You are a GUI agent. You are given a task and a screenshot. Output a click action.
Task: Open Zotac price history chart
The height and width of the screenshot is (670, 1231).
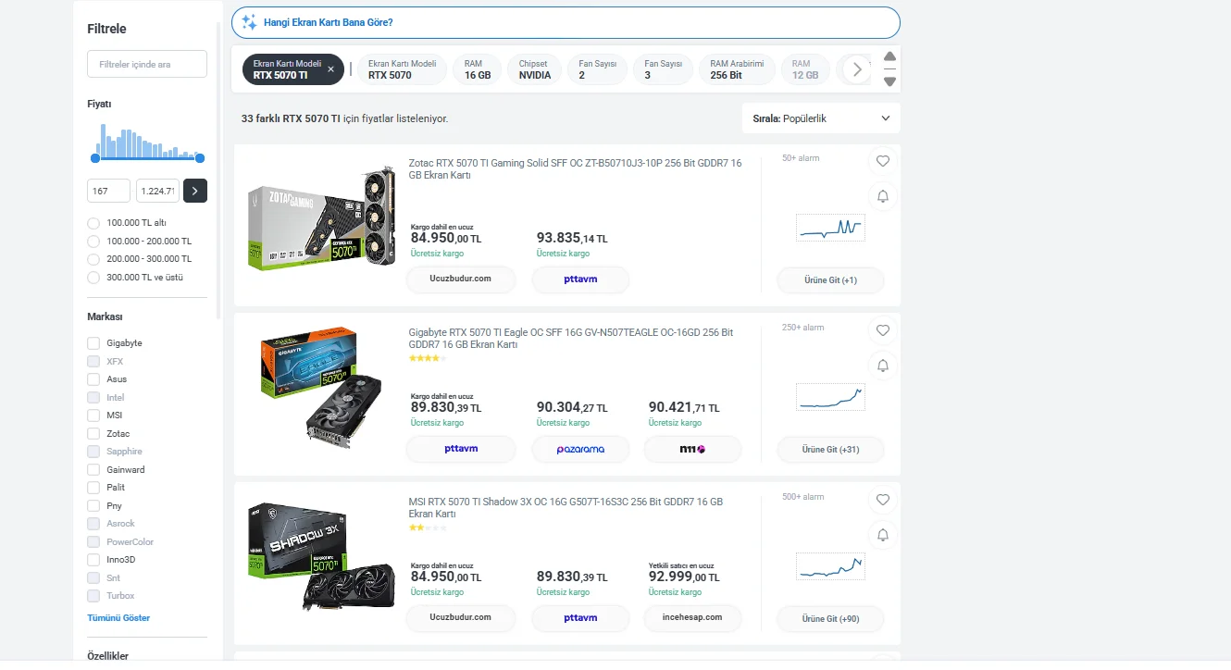pos(830,228)
